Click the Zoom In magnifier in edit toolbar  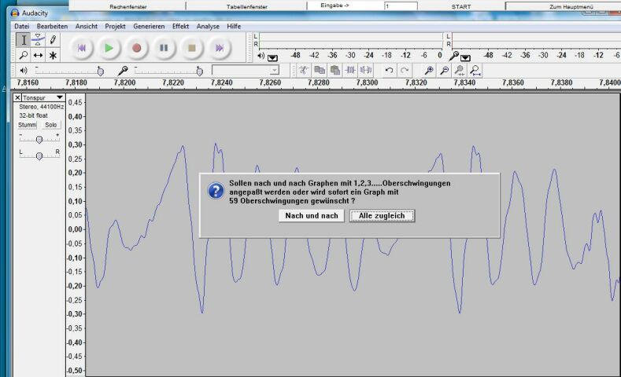pos(429,70)
